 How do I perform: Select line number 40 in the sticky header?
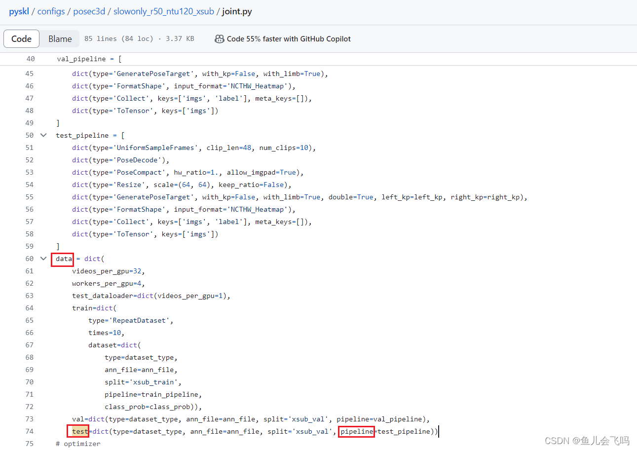[x=30, y=59]
